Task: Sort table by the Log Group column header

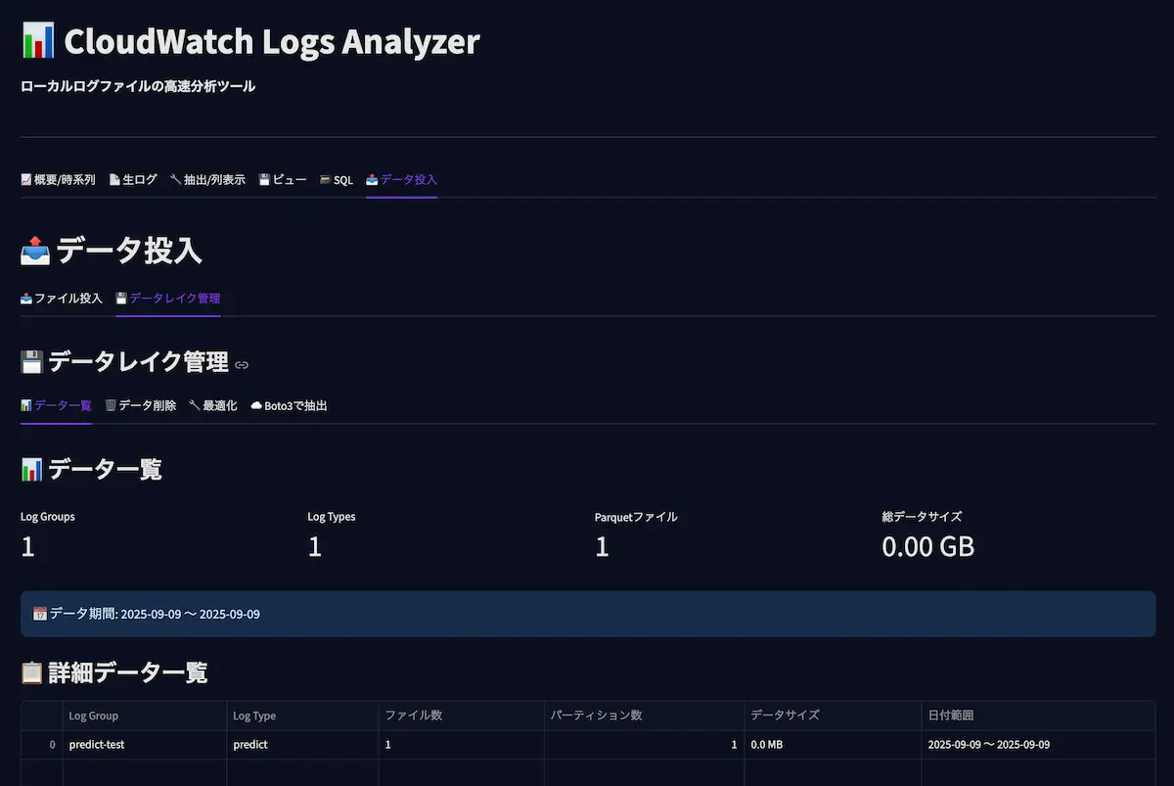Action: (94, 717)
